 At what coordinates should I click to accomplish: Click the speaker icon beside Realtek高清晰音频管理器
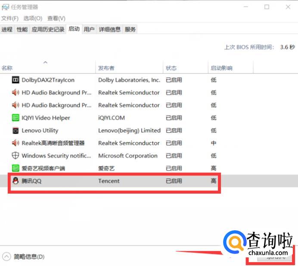tap(16, 143)
